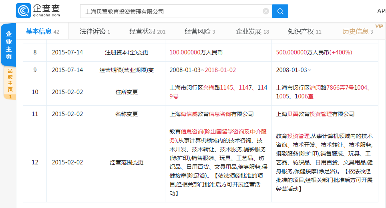Click the 名称变更 cell

pos(127,114)
